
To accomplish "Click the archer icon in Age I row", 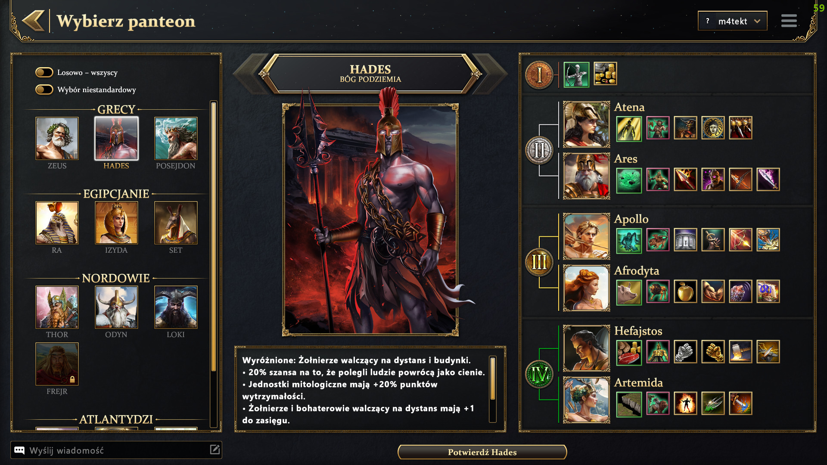I will (576, 74).
